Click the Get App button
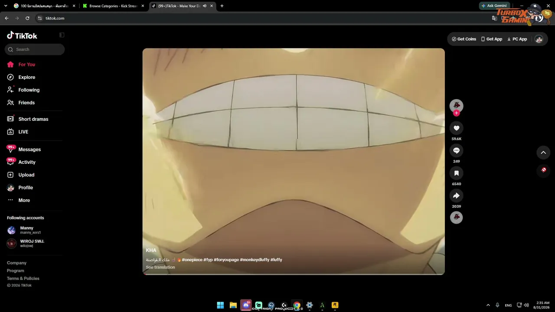This screenshot has height=312, width=555. 492,39
